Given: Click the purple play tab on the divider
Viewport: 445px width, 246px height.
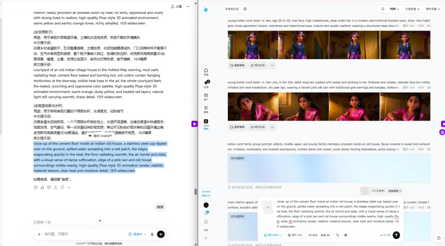Looking at the screenshot, I should [x=194, y=124].
